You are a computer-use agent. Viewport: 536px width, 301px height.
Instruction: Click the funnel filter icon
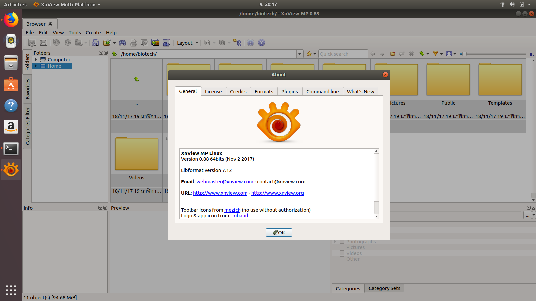pyautogui.click(x=435, y=54)
